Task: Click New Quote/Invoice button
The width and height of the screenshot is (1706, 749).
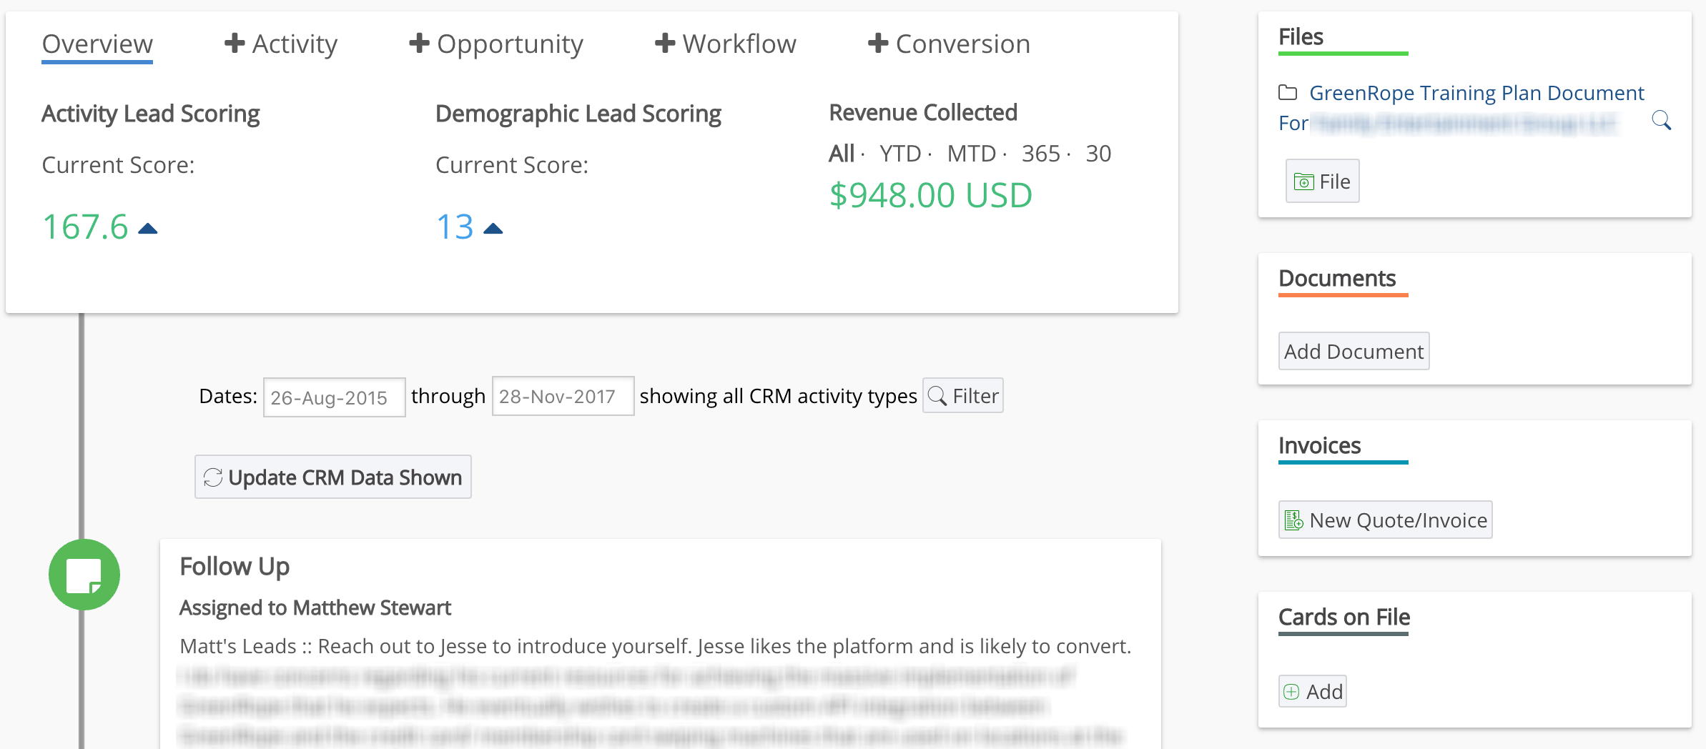Action: (x=1385, y=520)
